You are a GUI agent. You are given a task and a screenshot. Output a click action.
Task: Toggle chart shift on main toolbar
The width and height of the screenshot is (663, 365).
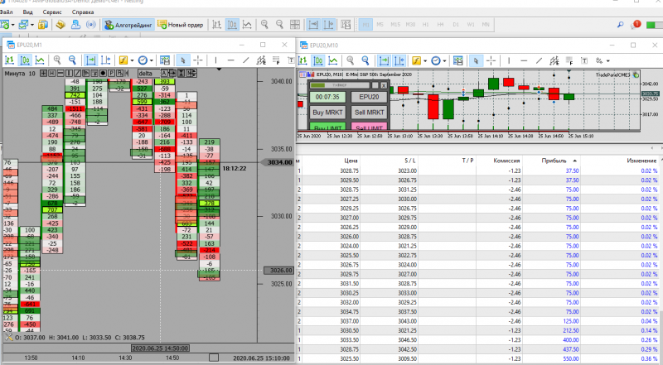click(x=328, y=25)
